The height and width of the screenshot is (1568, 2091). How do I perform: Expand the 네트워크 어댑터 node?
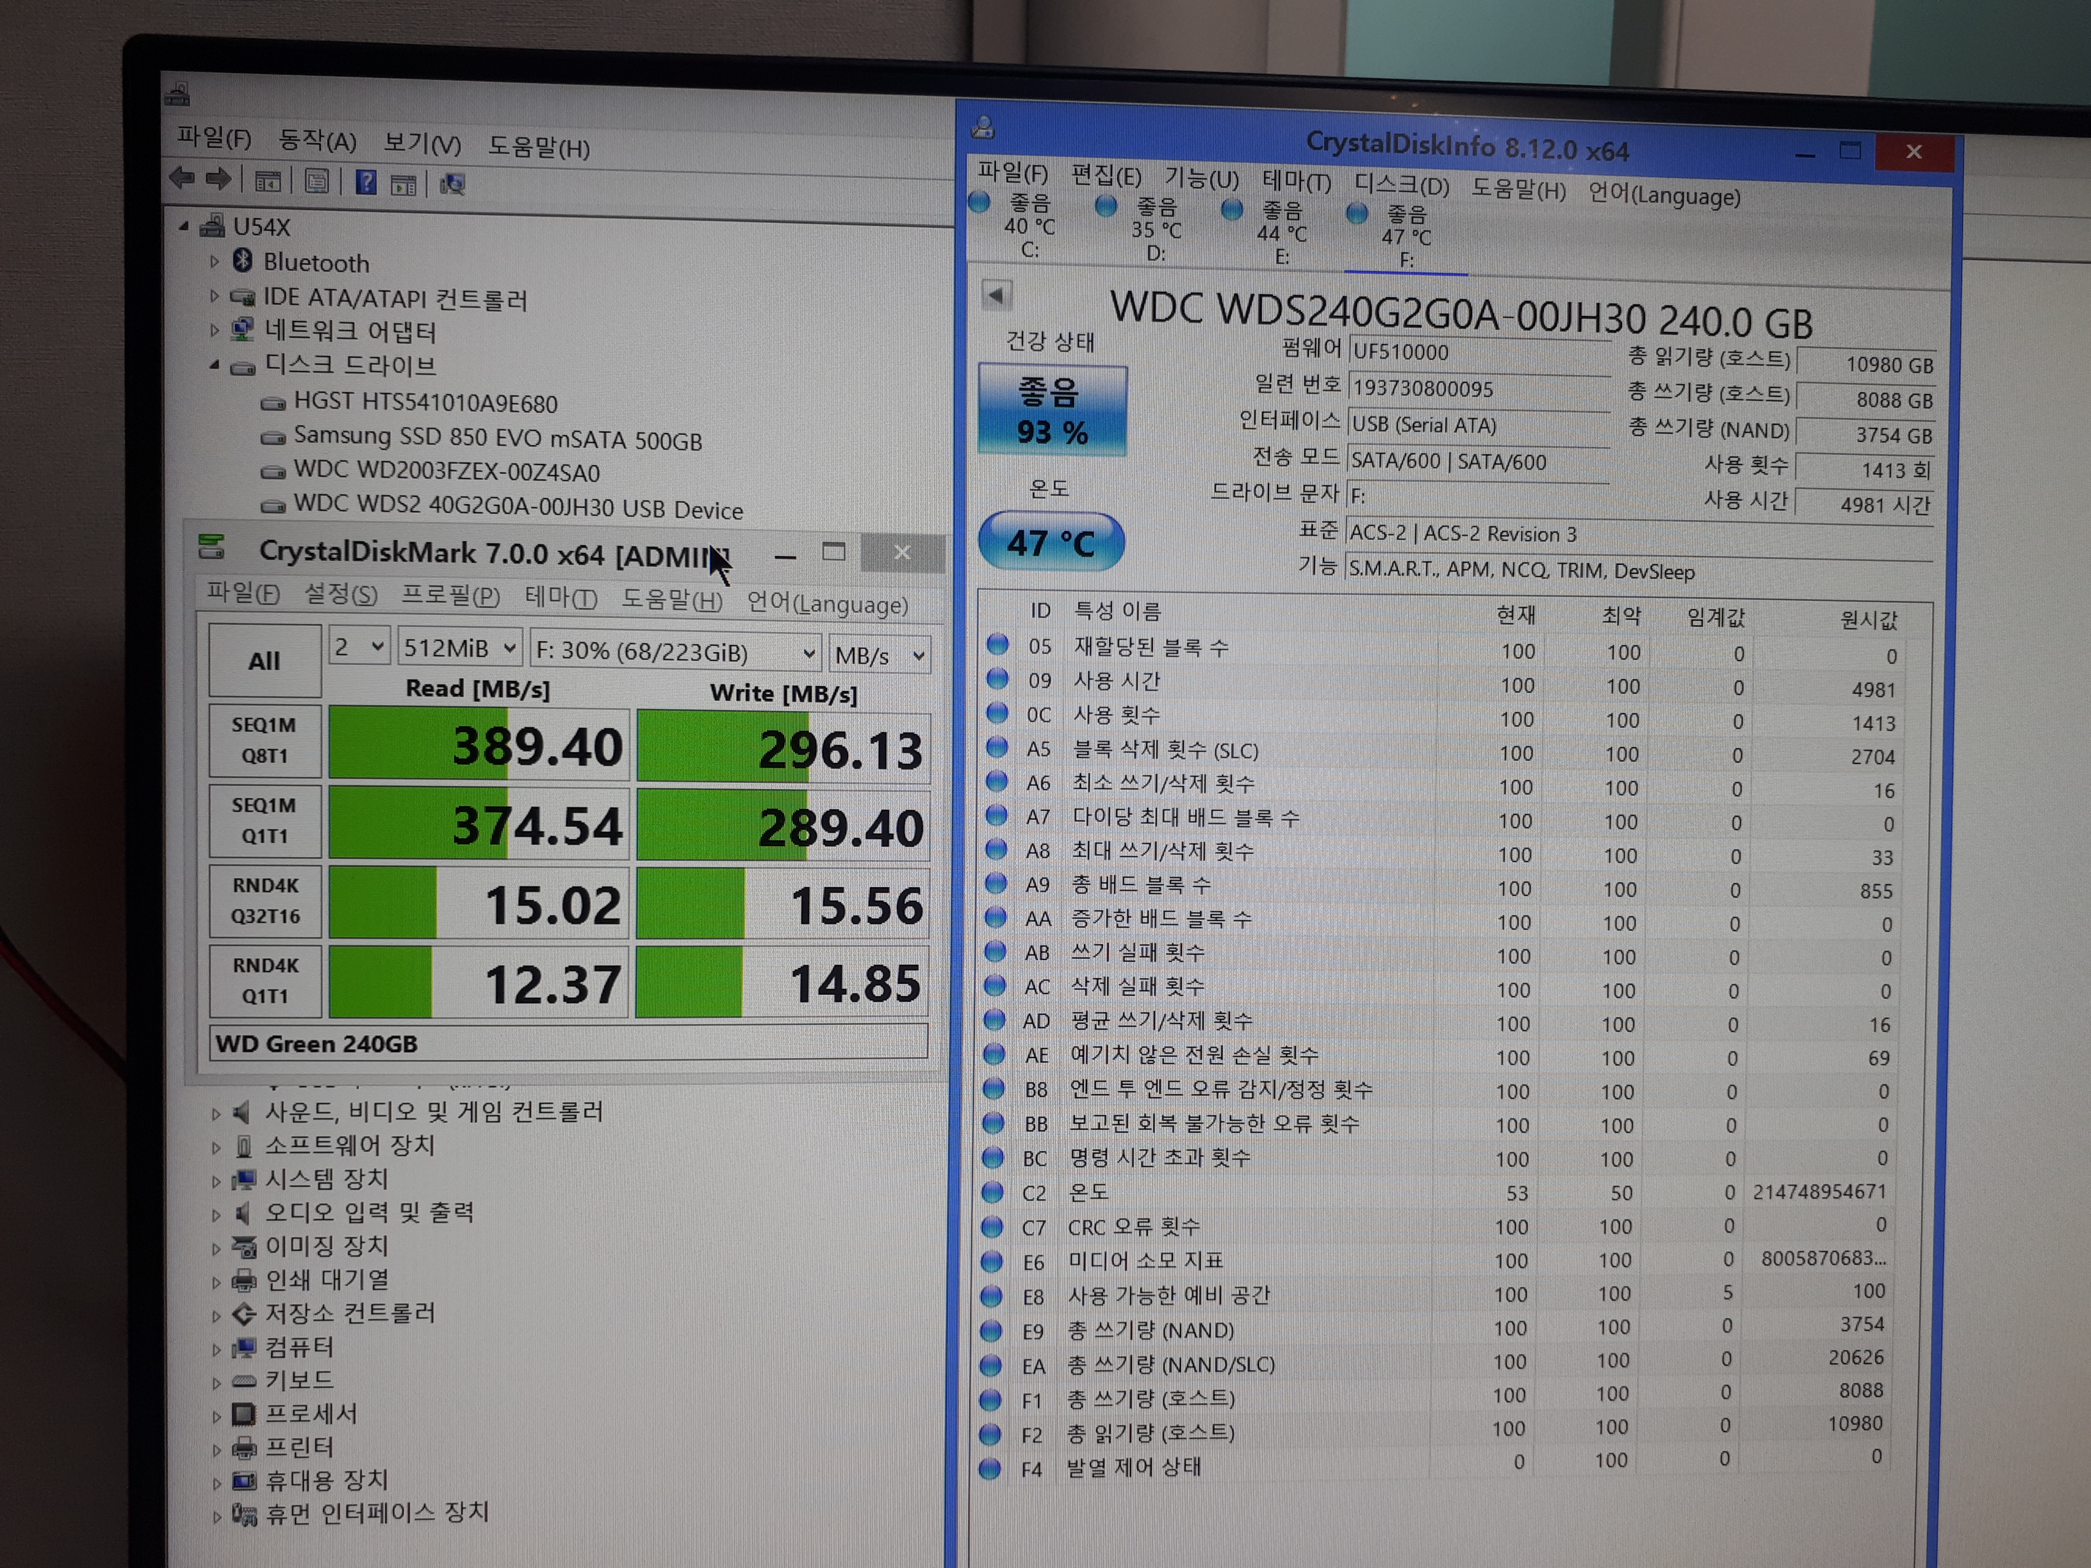[213, 330]
